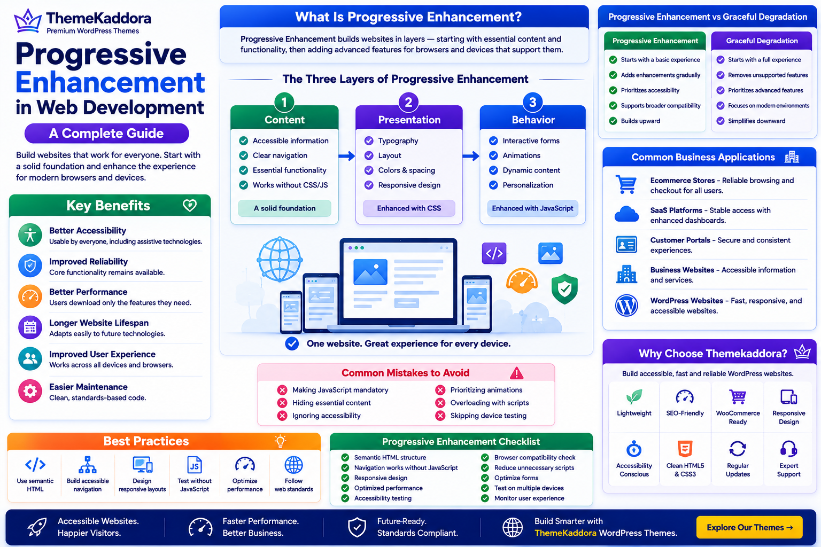This screenshot has width=821, height=547.
Task: Click the checkmark beside Responsive design in Presentation
Action: click(369, 185)
